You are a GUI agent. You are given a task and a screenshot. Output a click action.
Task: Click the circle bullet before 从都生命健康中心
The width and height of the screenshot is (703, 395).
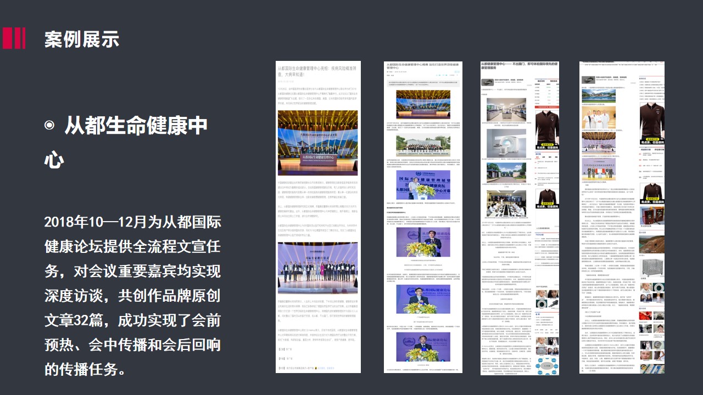coord(49,126)
